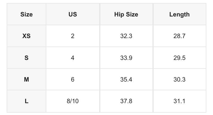This screenshot has width=213, height=115.
Task: Click the Size column header
Action: pyautogui.click(x=26, y=14)
